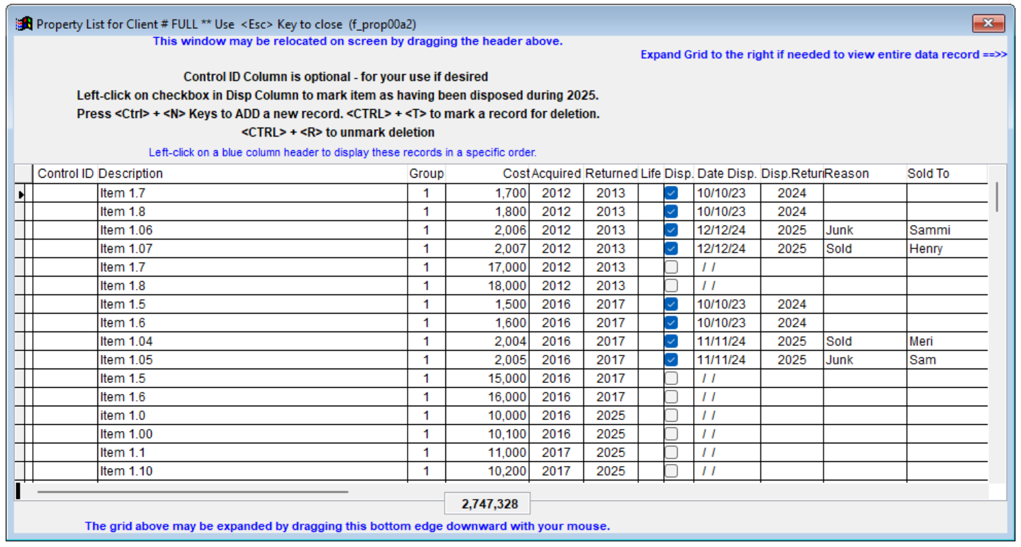Viewport: 1021px width, 547px height.
Task: Click the Control ID column header
Action: pos(65,174)
